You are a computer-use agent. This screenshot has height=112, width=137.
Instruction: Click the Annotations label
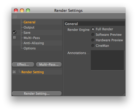tap(77, 53)
